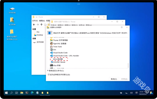The height and width of the screenshot is (99, 157).
Task: Open file manager from the taskbar
Action: tap(22, 93)
